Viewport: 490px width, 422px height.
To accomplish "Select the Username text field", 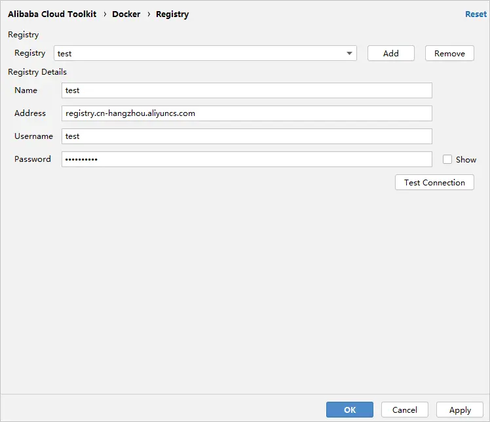I will click(246, 136).
